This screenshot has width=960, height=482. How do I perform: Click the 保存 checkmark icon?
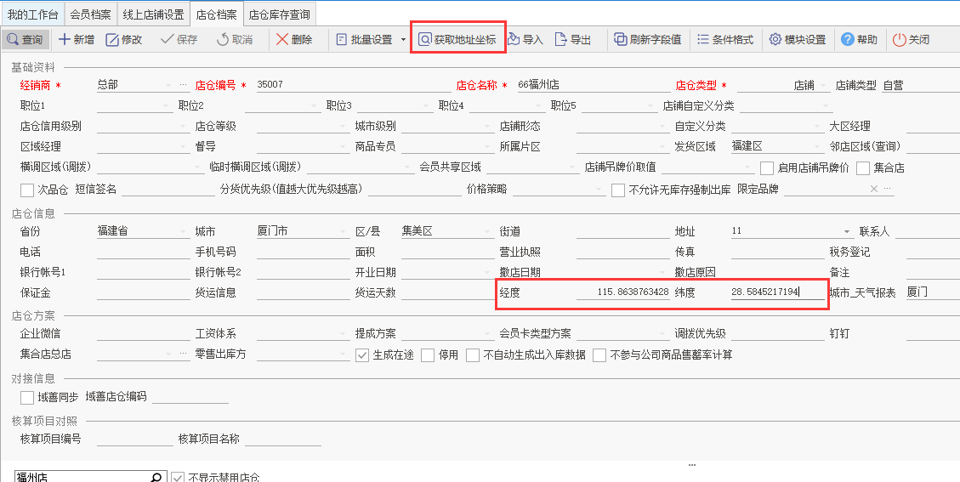[x=167, y=40]
